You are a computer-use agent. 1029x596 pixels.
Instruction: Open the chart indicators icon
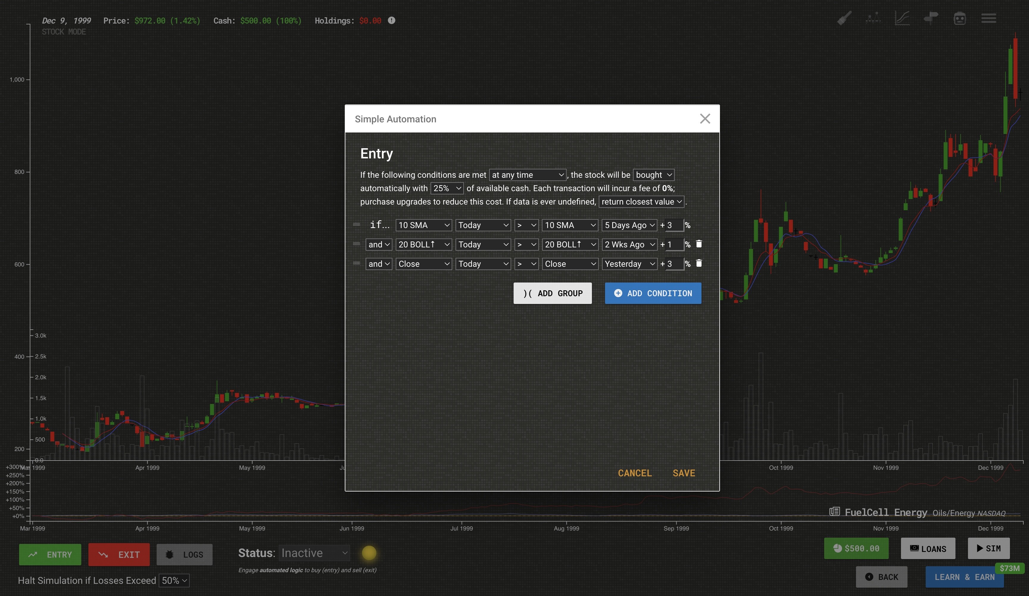coord(902,18)
